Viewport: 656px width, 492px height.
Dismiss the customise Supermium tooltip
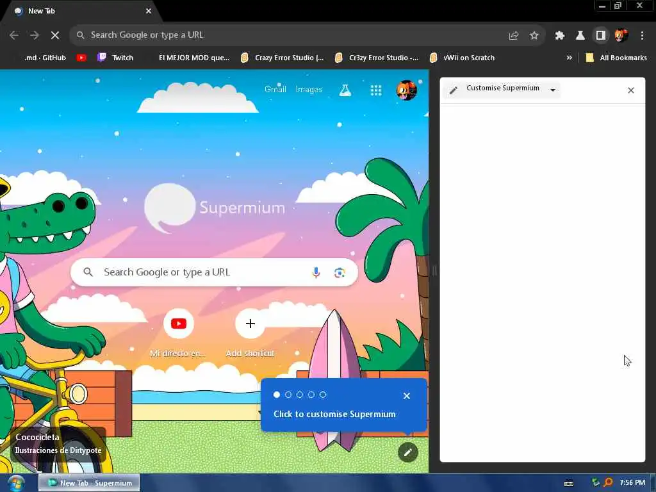pos(407,396)
